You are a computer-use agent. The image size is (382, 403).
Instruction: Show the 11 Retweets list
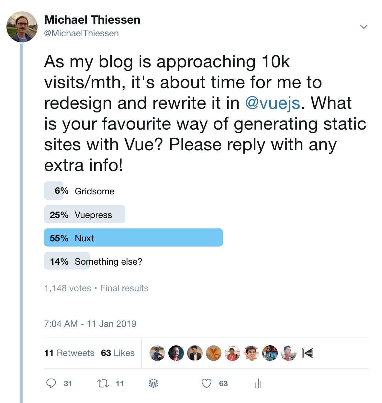point(69,353)
